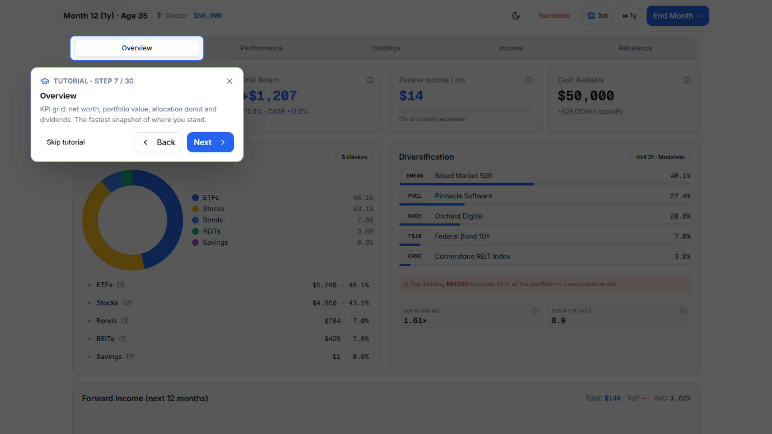Click the Bonds legend color dot
Viewport: 772px width, 434px height.
195,220
